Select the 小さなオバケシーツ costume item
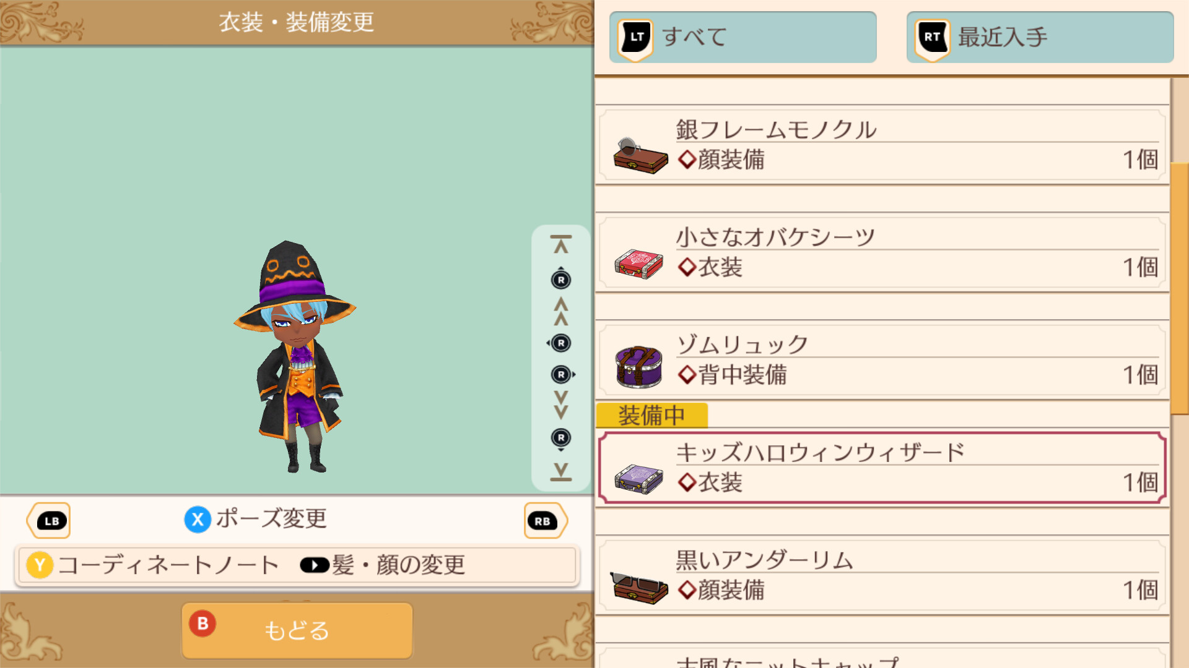This screenshot has height=668, width=1189. (x=882, y=254)
